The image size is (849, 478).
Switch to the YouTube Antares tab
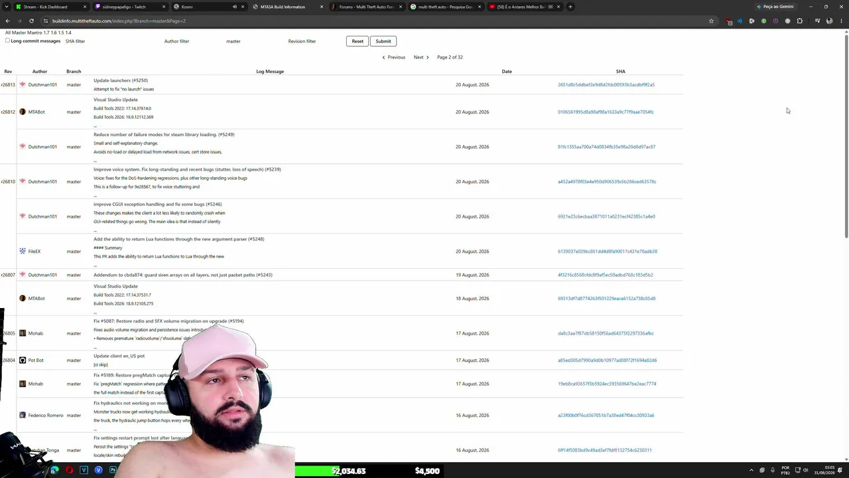point(524,7)
